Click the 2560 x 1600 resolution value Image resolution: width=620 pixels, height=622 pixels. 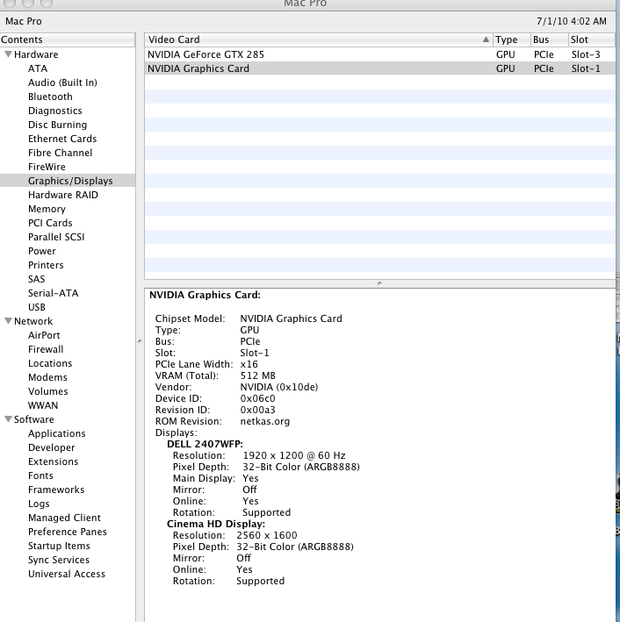click(267, 535)
